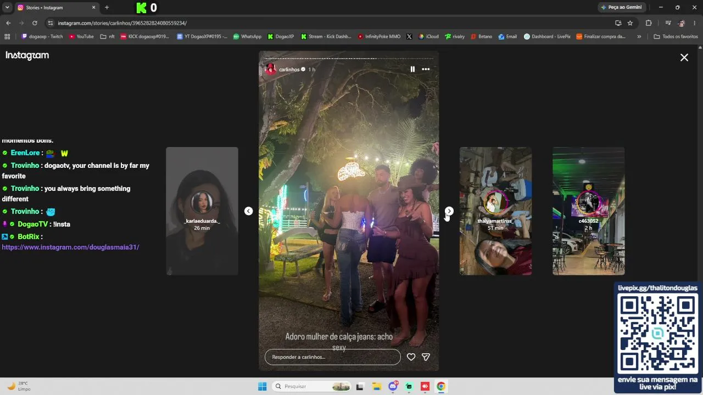The image size is (703, 395).
Task: Go to the next story
Action: pyautogui.click(x=449, y=211)
